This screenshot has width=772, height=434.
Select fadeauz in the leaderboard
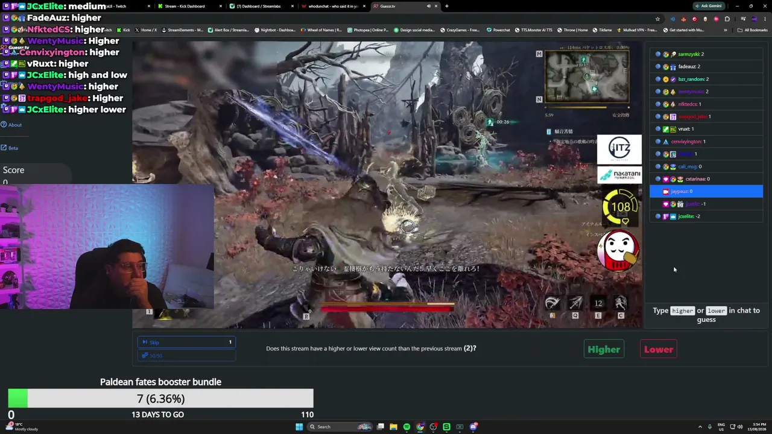coord(706,67)
